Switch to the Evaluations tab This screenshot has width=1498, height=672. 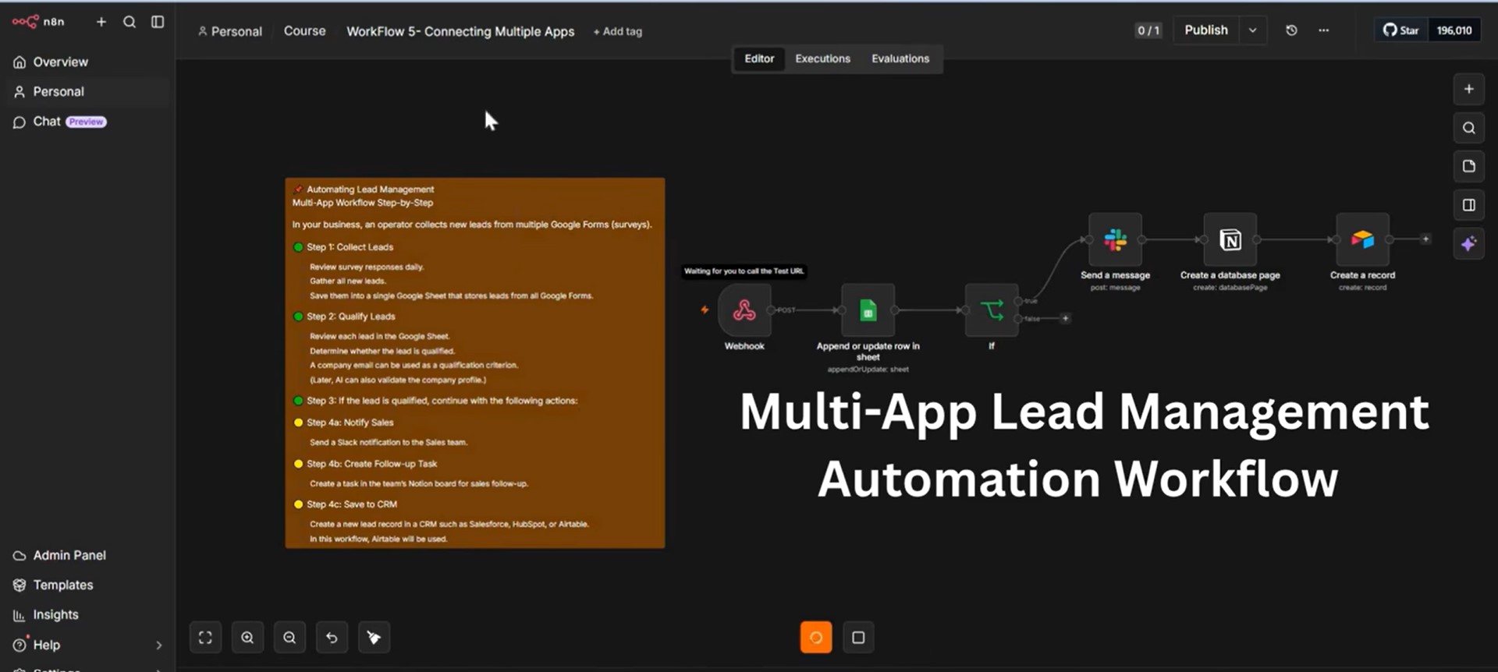[x=900, y=58]
